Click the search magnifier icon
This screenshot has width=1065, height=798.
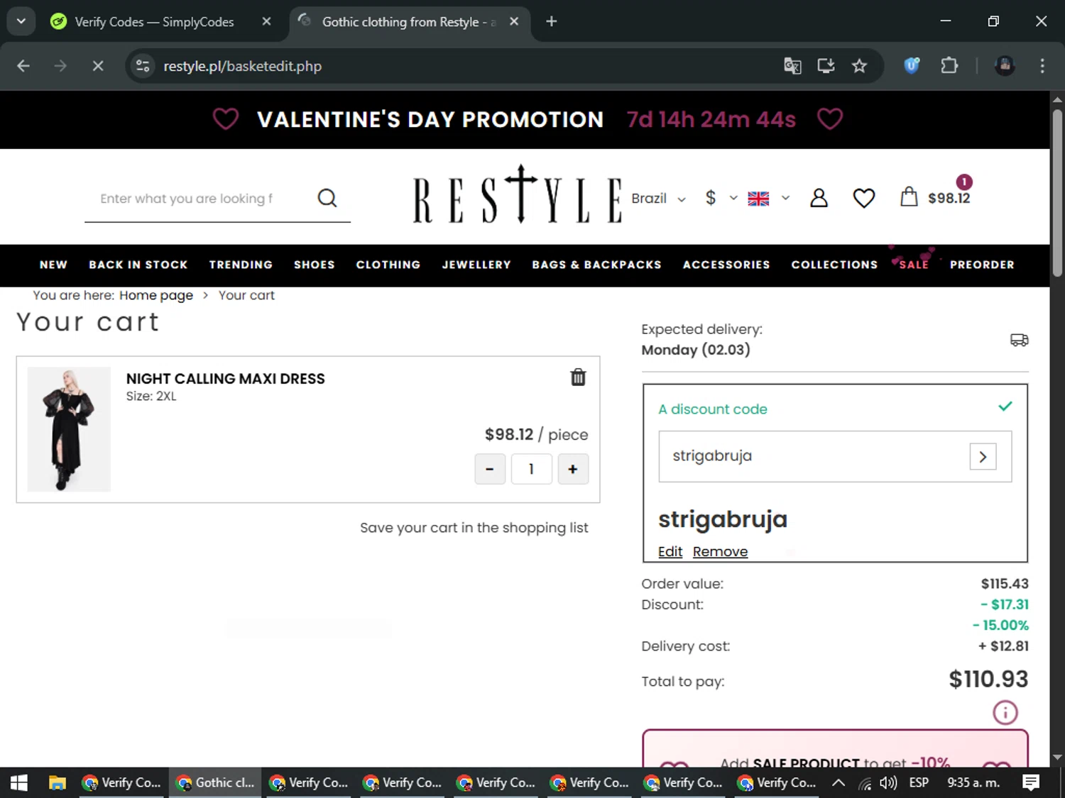pos(327,198)
